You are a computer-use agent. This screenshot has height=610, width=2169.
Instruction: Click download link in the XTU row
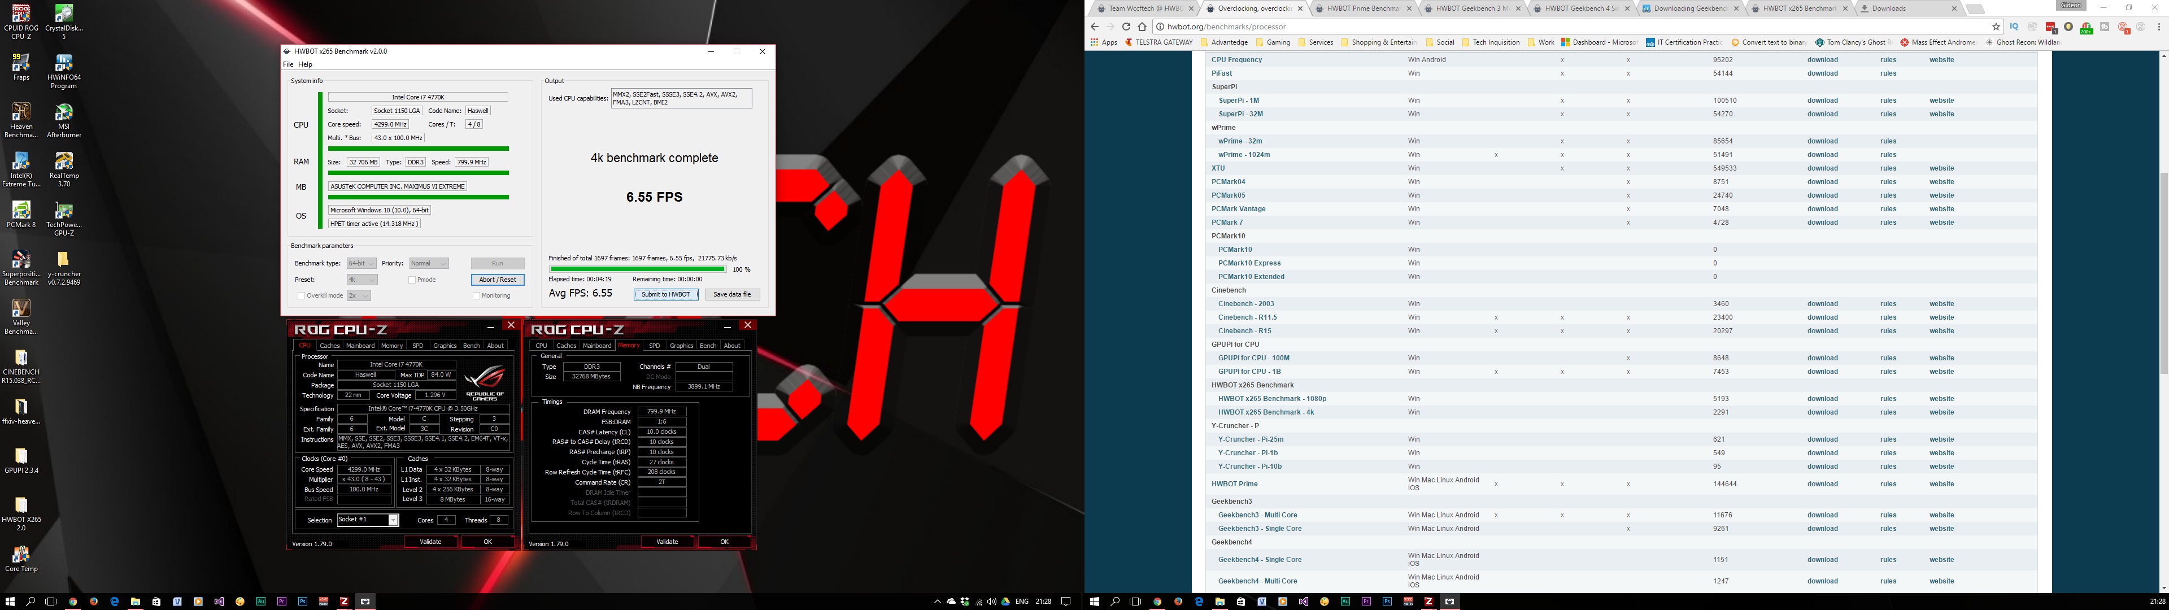pyautogui.click(x=1822, y=168)
